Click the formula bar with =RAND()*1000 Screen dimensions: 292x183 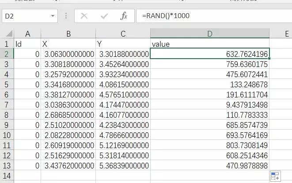click(214, 16)
